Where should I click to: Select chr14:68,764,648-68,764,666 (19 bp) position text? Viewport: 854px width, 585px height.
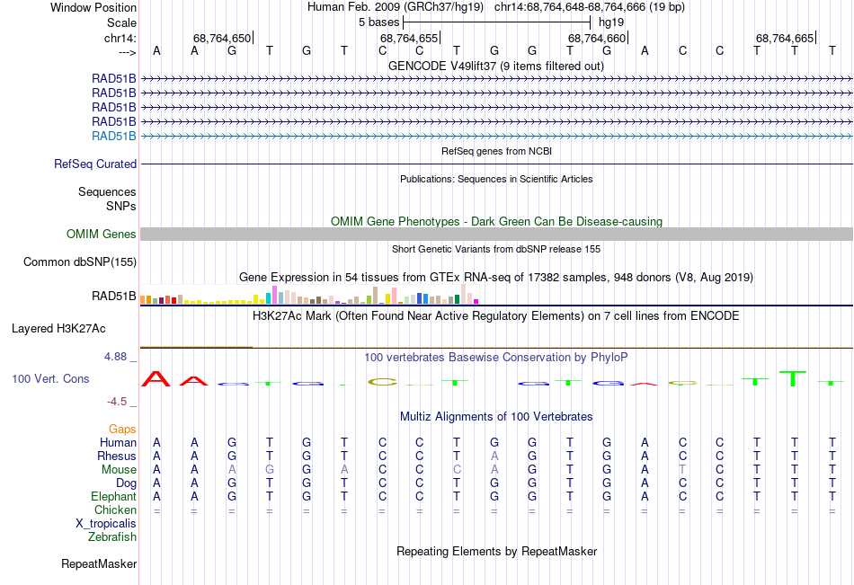point(590,7)
